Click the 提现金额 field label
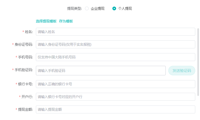This screenshot has width=200, height=120. click(x=25, y=109)
